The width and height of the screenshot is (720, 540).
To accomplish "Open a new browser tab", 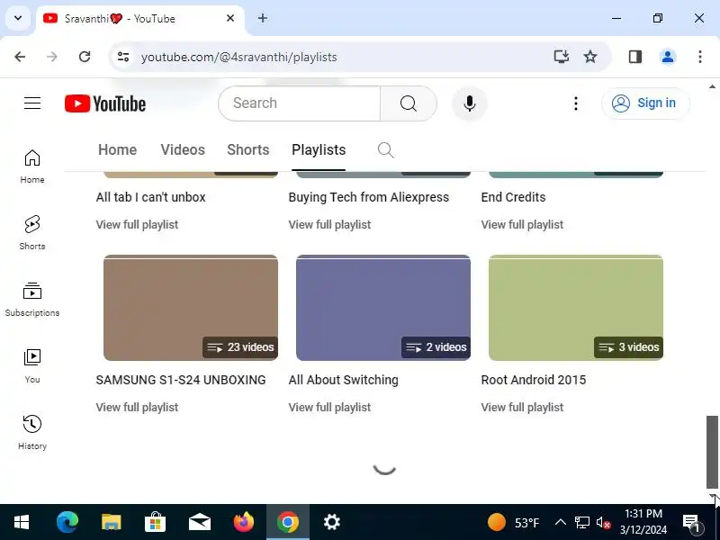I will coord(263,18).
